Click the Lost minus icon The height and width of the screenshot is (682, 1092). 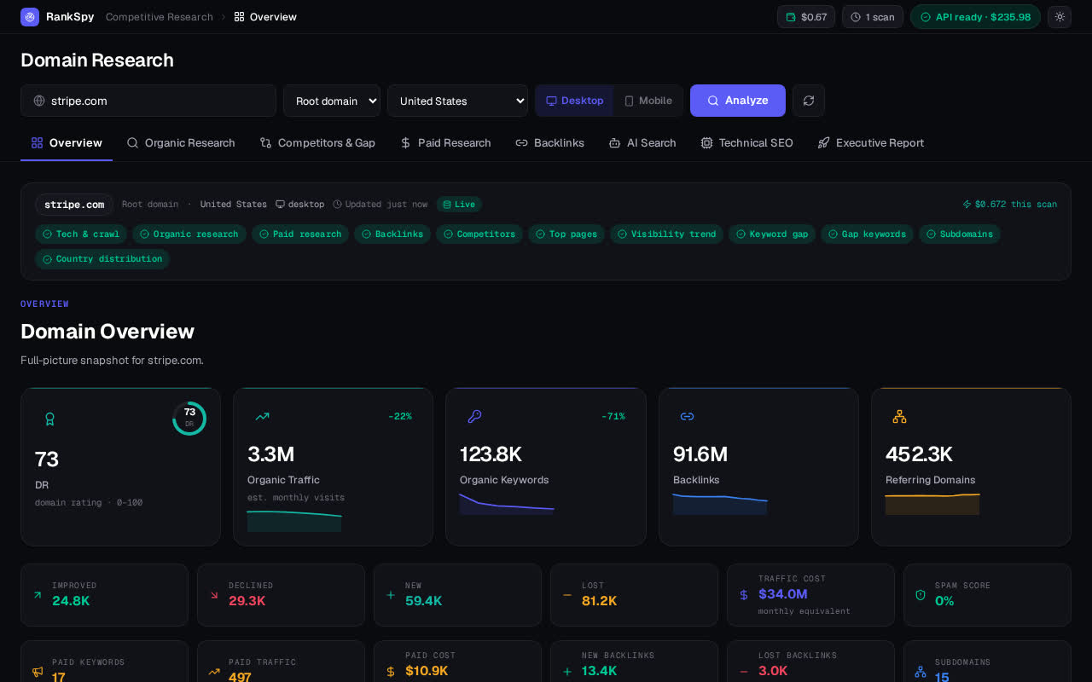[566, 595]
